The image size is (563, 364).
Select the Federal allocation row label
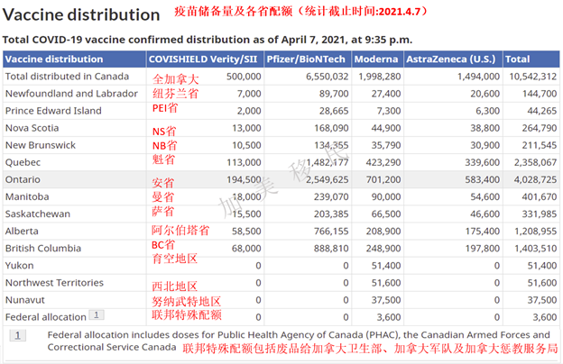(46, 317)
